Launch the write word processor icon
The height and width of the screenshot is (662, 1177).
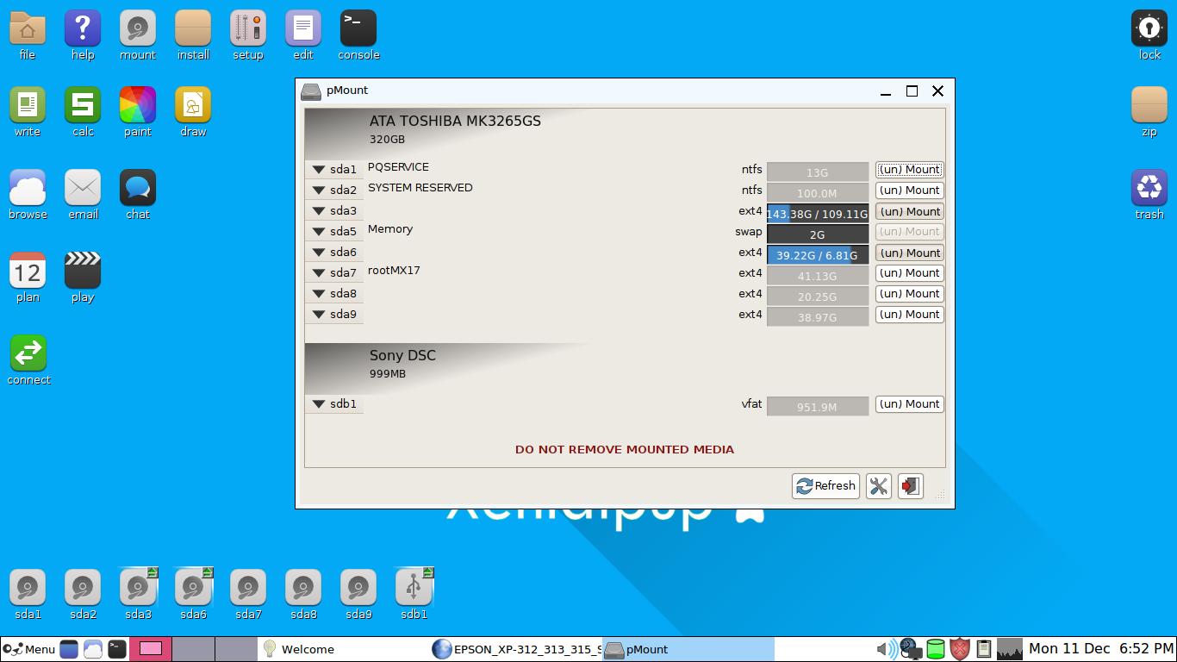pyautogui.click(x=28, y=112)
